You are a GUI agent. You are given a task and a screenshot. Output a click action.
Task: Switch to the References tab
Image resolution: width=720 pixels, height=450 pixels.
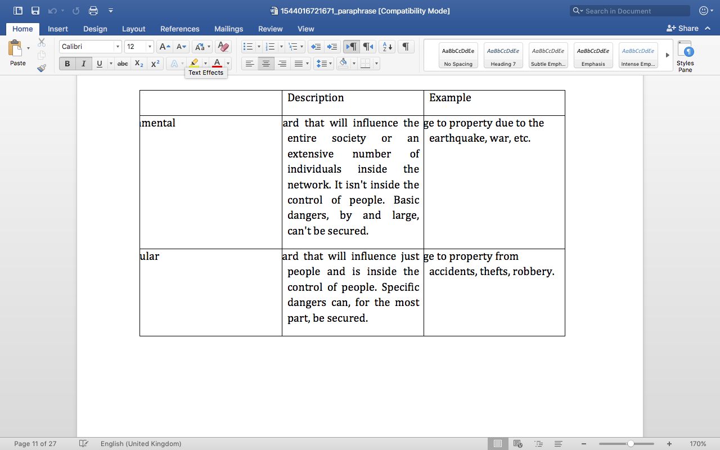pyautogui.click(x=180, y=29)
